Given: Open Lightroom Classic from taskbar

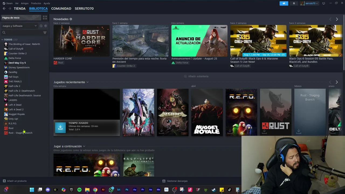Looking at the screenshot, I should coord(119,190).
